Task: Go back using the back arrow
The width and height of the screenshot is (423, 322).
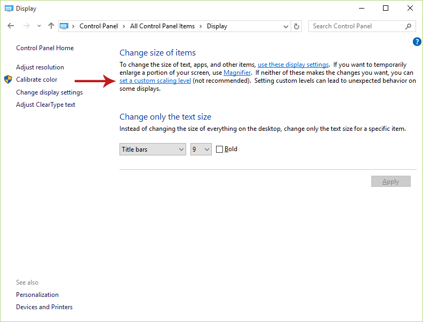Action: coord(11,26)
